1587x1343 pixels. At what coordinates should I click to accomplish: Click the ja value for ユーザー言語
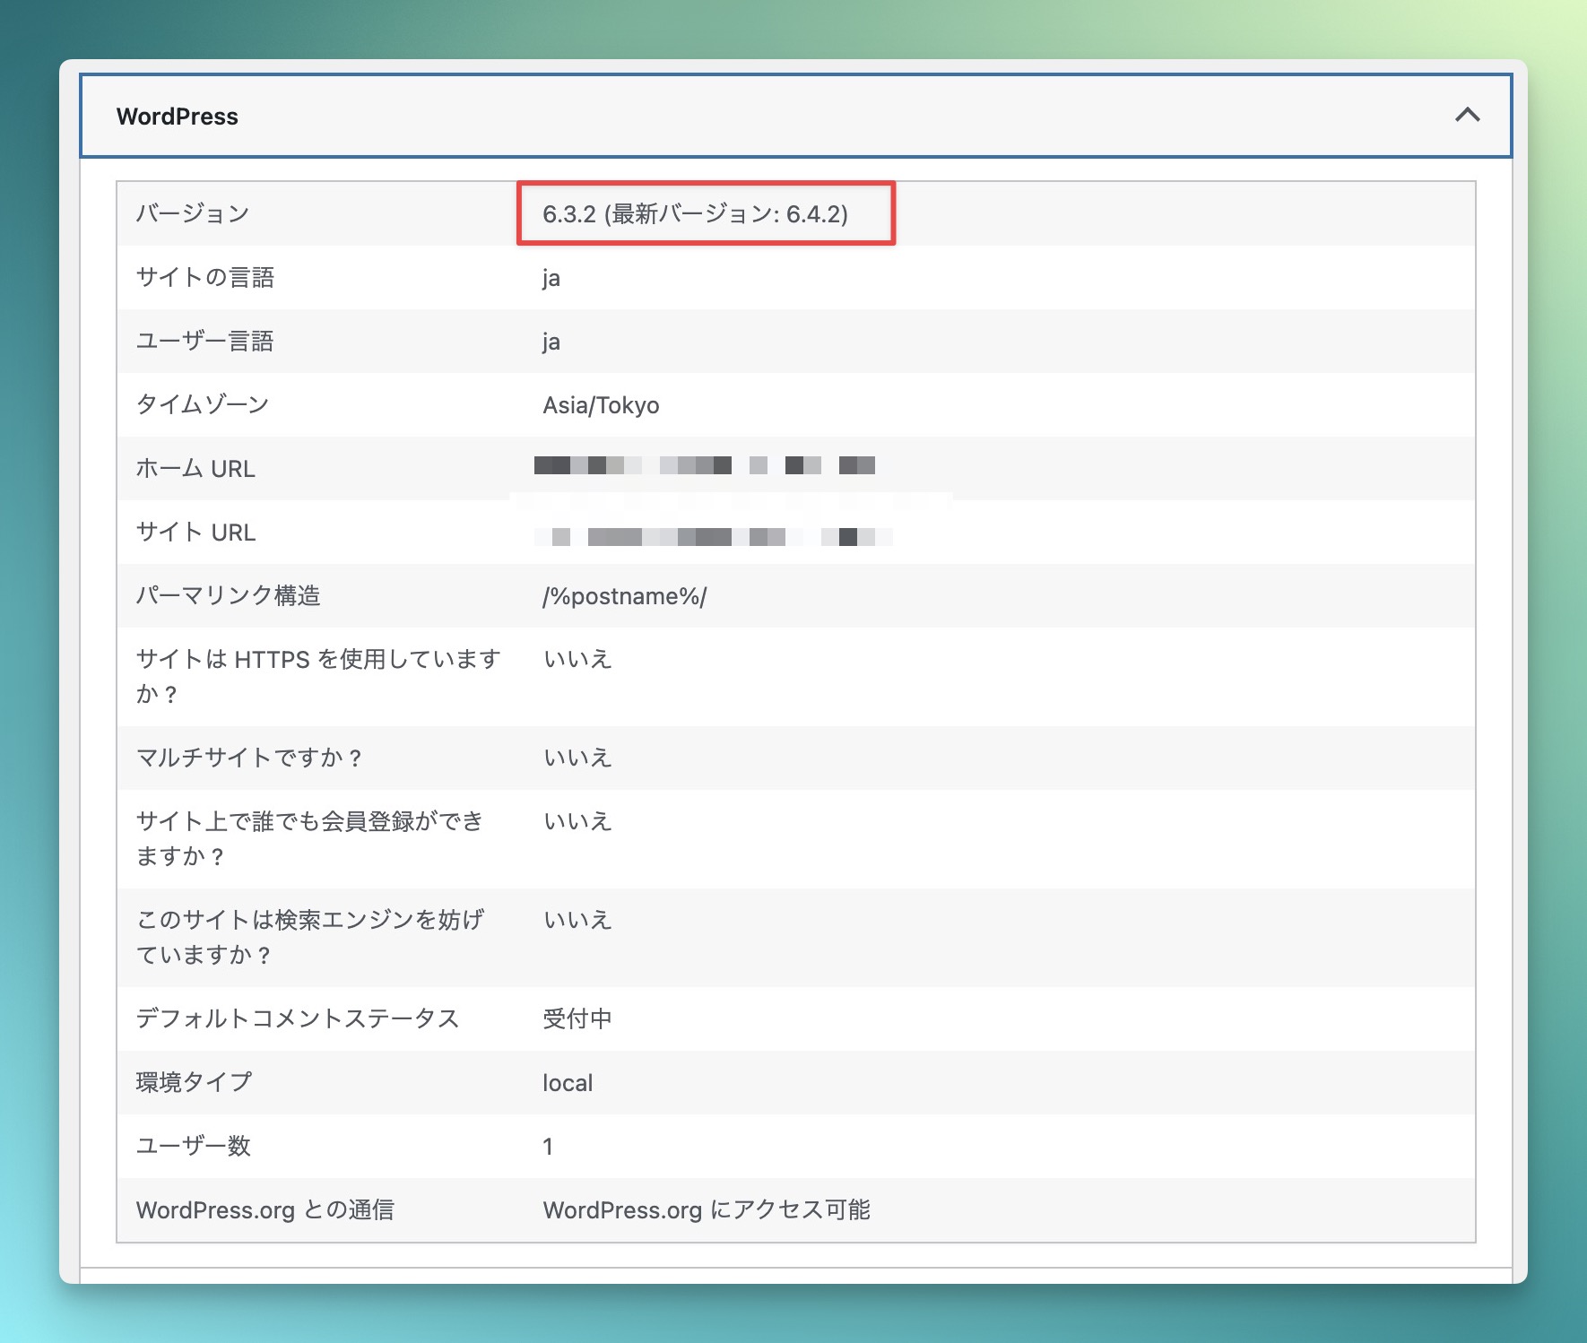tap(551, 342)
